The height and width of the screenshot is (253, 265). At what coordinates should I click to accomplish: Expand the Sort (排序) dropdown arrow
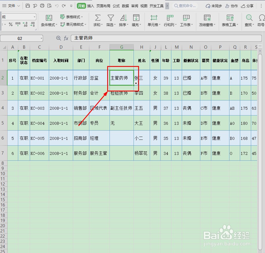128,25
